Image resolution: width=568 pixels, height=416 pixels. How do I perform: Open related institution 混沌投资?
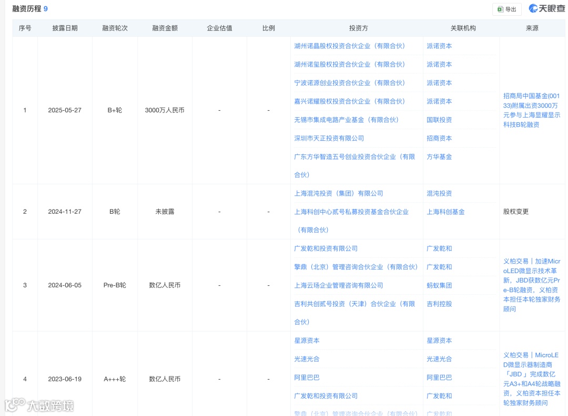pos(439,193)
